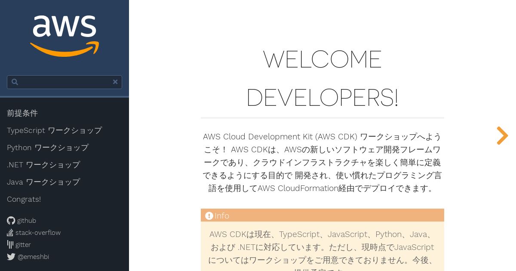Viewport: 516px width, 271px height.
Task: Click the Info notice header label
Action: (221, 216)
